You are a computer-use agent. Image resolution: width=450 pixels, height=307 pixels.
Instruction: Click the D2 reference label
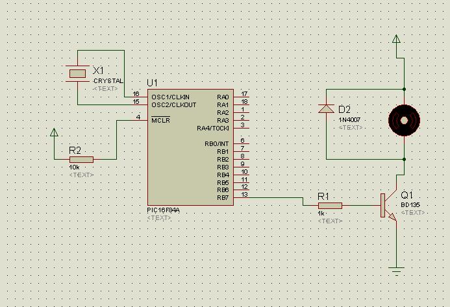tap(344, 109)
